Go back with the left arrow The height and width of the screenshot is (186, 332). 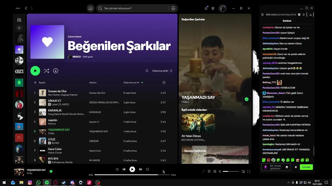26,8
